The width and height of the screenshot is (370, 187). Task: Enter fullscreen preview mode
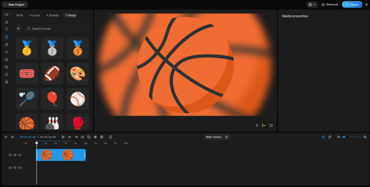tap(271, 125)
